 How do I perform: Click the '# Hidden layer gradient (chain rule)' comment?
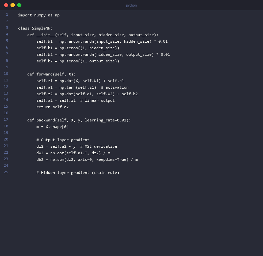78,173
